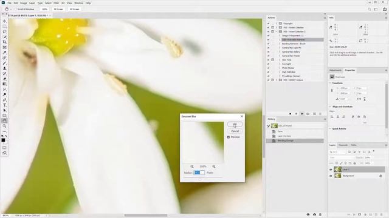Viewport: 389px width, 218px height.
Task: Click share icon at top right
Action: [385, 9]
